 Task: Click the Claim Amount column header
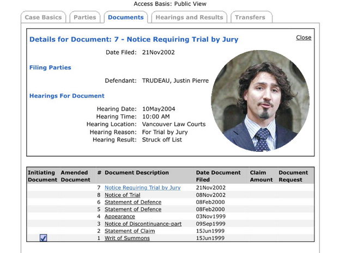(x=261, y=176)
